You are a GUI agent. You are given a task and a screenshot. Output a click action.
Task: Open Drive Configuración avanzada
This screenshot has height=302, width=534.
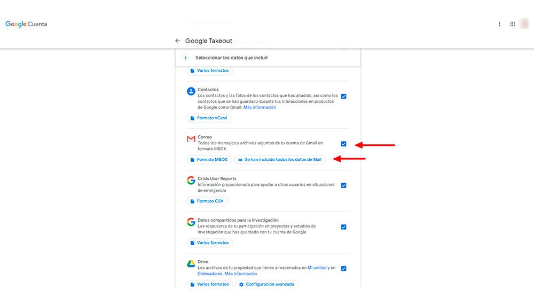pyautogui.click(x=267, y=284)
